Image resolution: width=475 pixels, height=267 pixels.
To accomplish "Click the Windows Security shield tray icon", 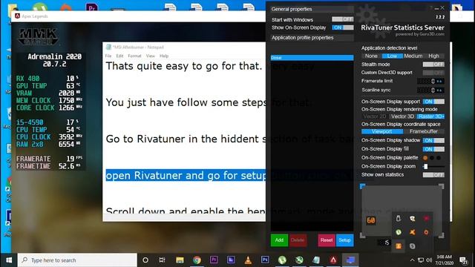I will coord(413,218).
